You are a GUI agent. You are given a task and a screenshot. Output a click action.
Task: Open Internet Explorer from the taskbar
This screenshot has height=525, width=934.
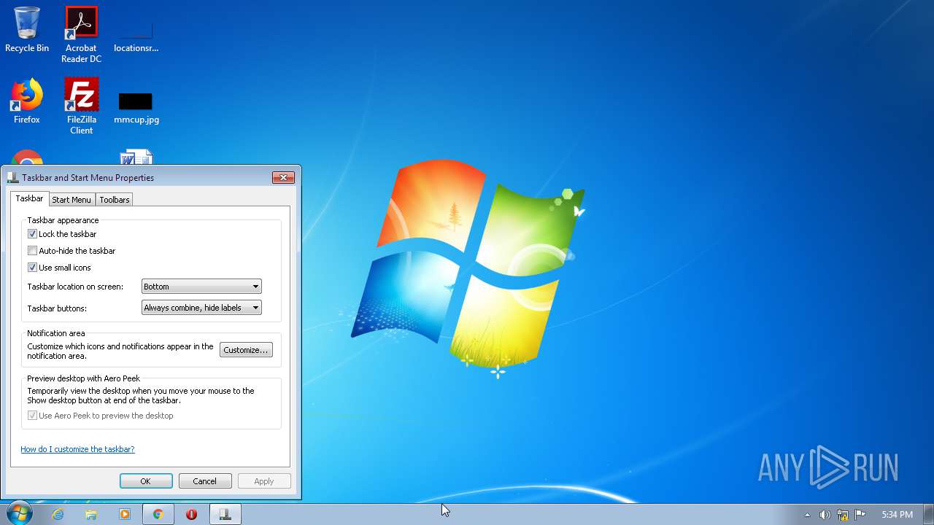[58, 514]
